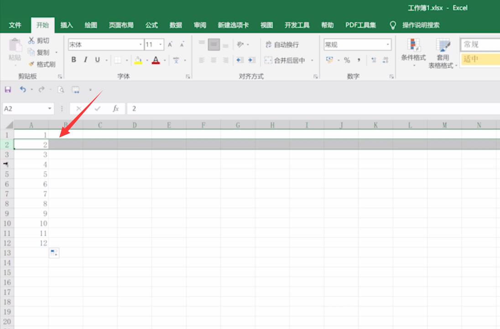The height and width of the screenshot is (329, 500).
Task: Open the borders dropdown arrow
Action: 126,60
